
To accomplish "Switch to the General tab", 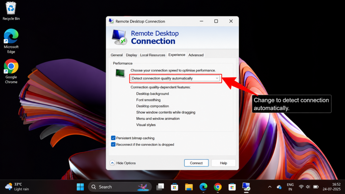I will point(117,55).
